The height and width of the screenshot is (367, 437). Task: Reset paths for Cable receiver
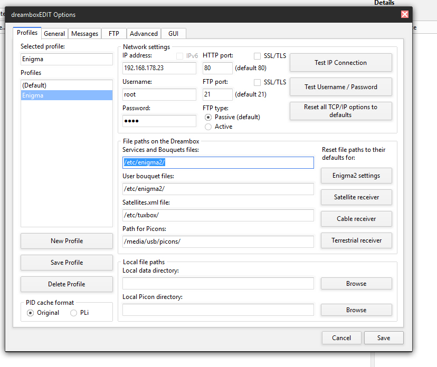point(356,219)
